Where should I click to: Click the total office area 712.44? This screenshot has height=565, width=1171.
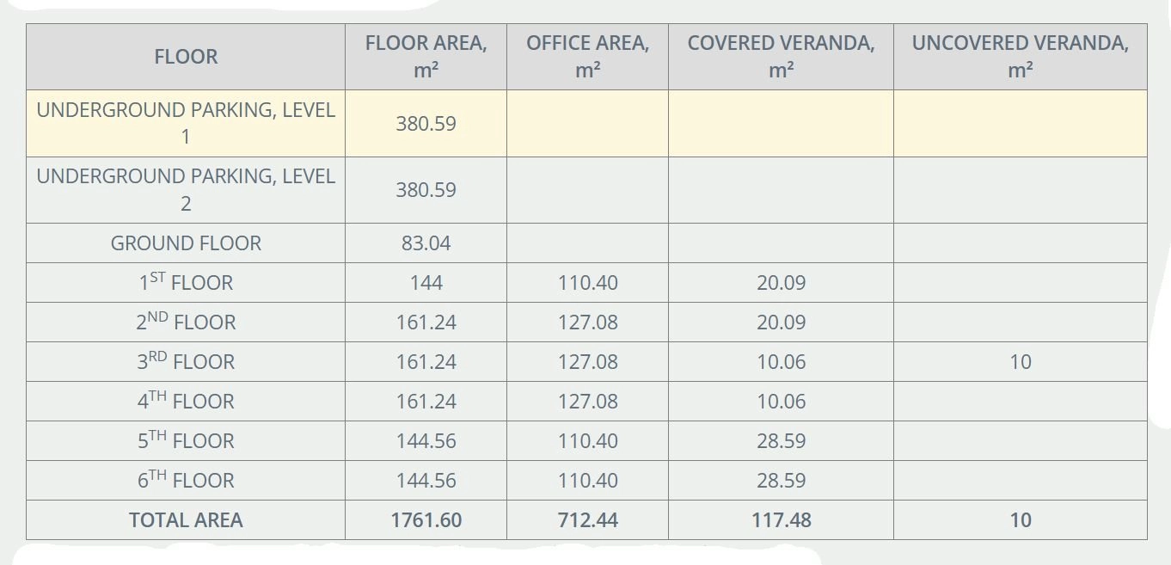(x=587, y=520)
